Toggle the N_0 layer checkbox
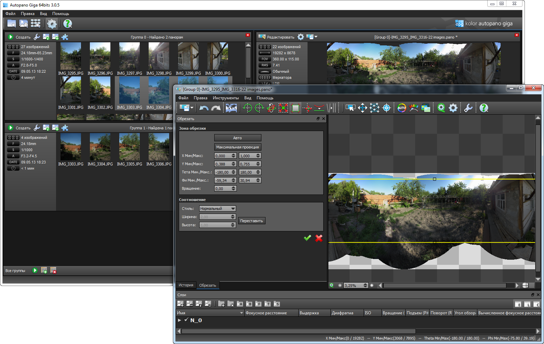The width and height of the screenshot is (544, 344). pos(186,320)
